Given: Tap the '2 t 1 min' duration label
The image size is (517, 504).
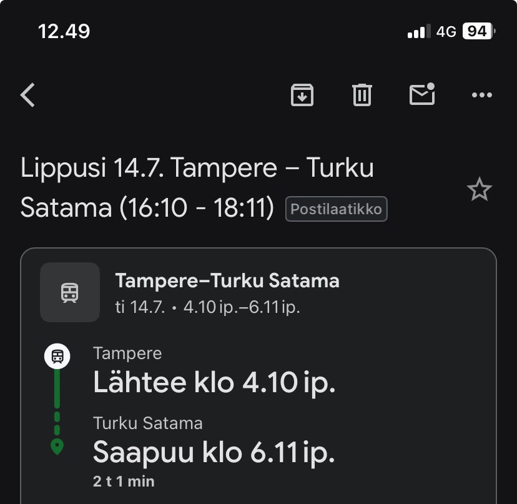Looking at the screenshot, I should point(124,482).
